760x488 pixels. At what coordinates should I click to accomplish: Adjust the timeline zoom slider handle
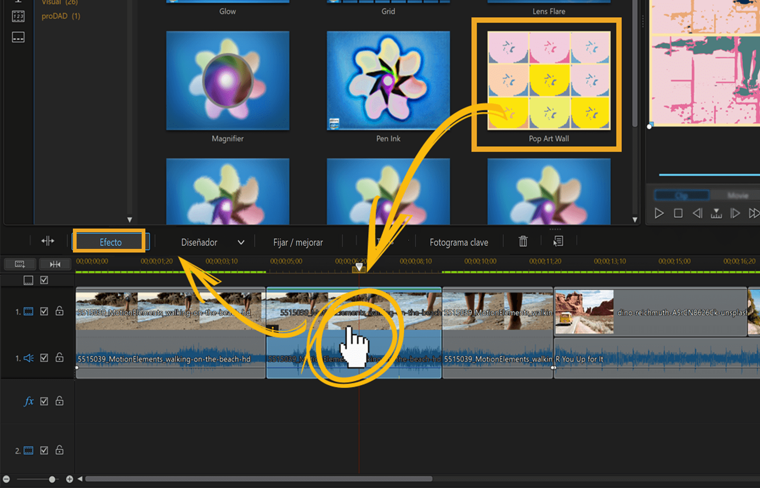(x=52, y=479)
